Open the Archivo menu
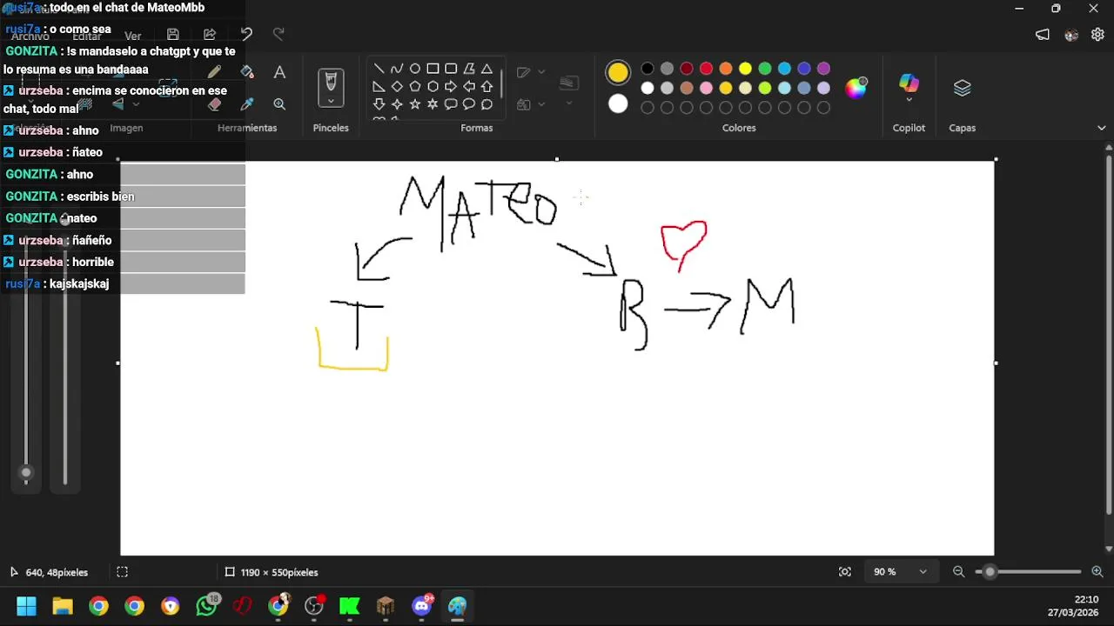 coord(30,37)
